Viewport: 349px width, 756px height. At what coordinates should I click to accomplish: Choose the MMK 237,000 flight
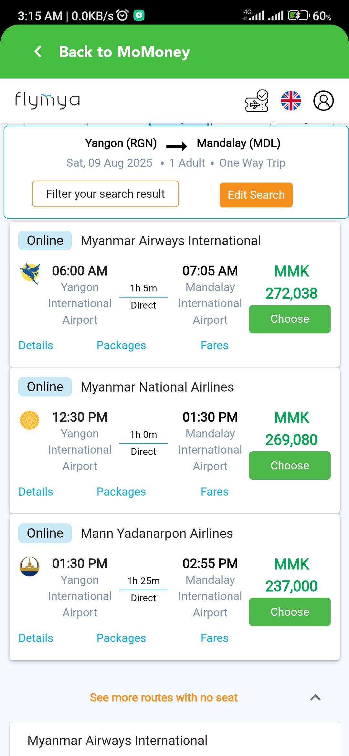tap(290, 612)
